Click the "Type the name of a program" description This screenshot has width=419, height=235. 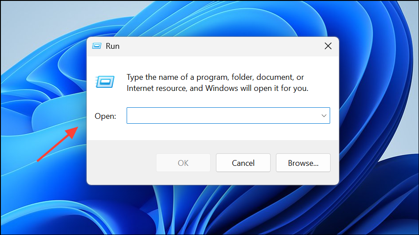coord(218,82)
